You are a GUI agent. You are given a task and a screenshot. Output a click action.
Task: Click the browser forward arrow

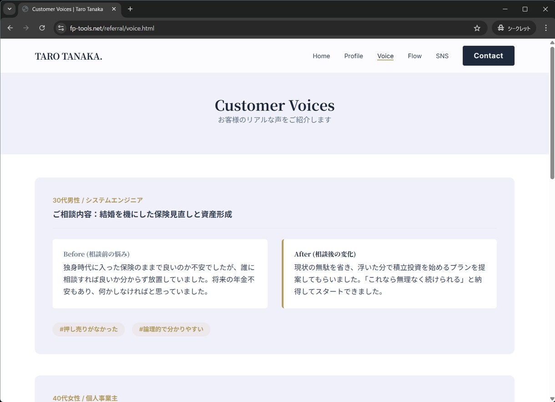point(26,28)
